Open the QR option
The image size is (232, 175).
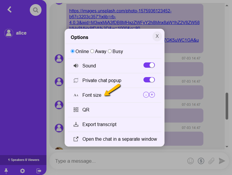[86, 110]
